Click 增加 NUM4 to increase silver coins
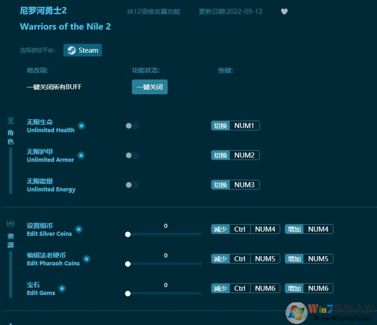Image resolution: width=377 pixels, height=325 pixels. (309, 229)
